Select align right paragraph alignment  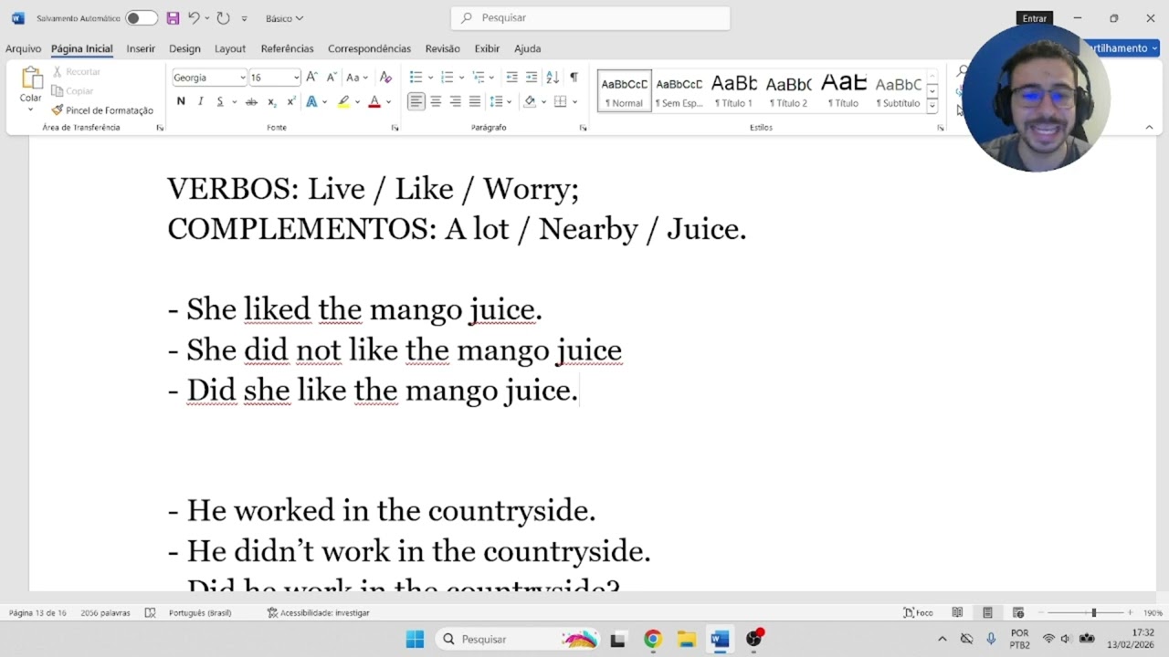[455, 101]
